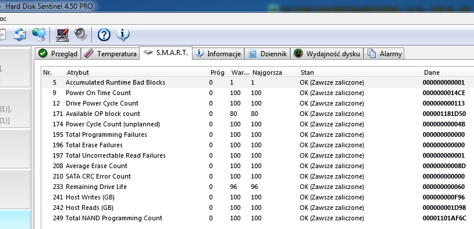474x229 pixels.
Task: Open help via the question mark icon
Action: point(104,35)
